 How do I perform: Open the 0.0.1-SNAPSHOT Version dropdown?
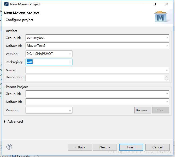pyautogui.click(x=70, y=54)
